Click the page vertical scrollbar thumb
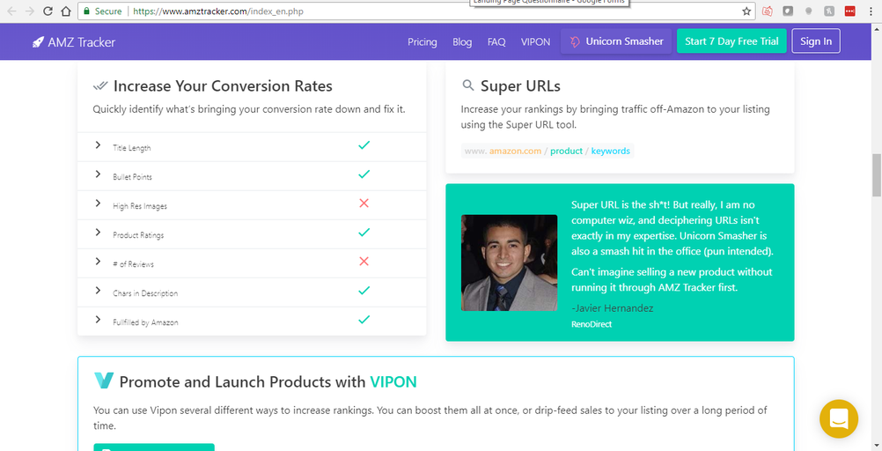 (875, 174)
